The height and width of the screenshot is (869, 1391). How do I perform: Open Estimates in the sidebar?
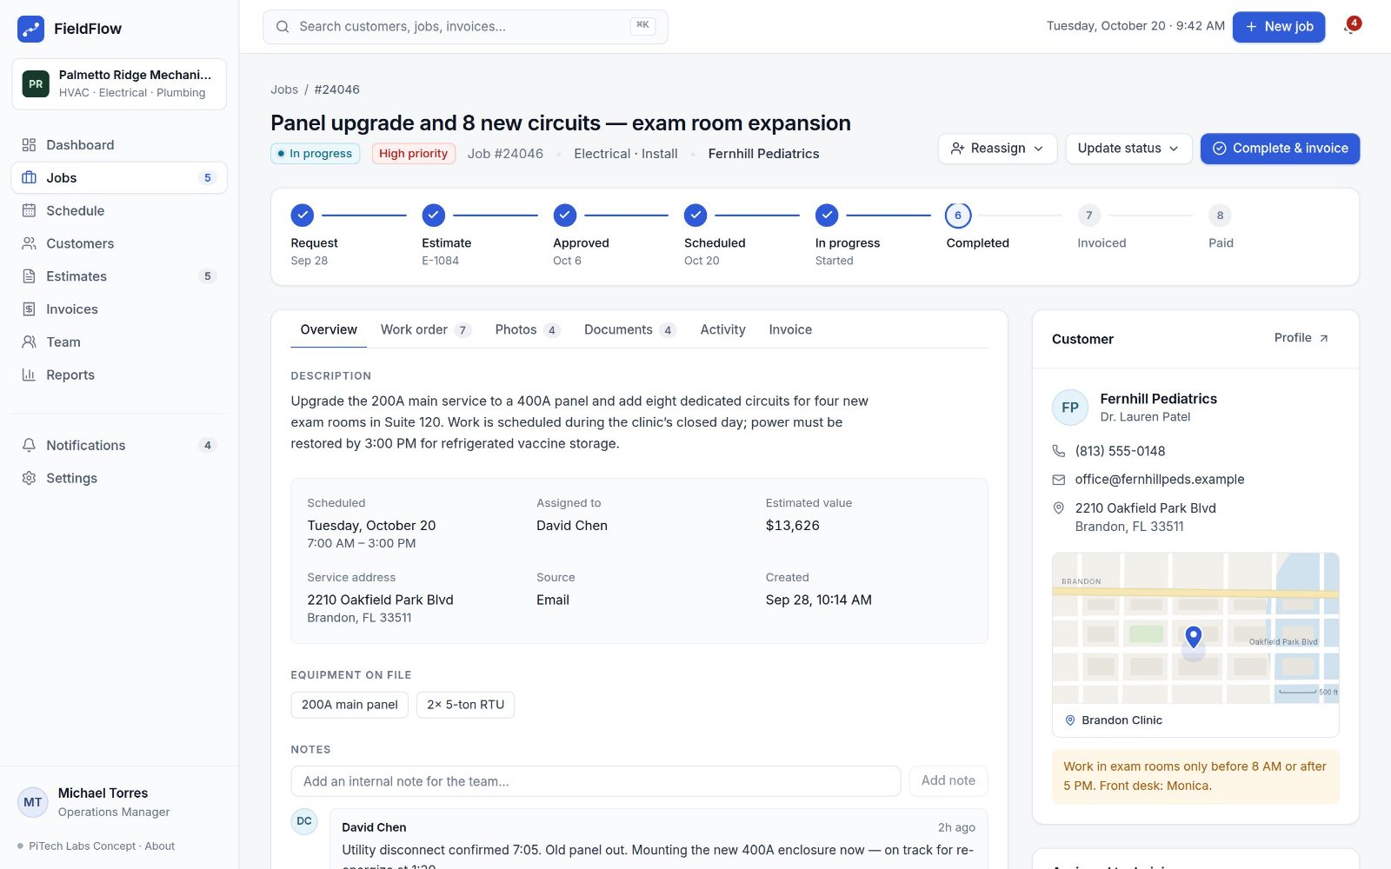tap(119, 276)
